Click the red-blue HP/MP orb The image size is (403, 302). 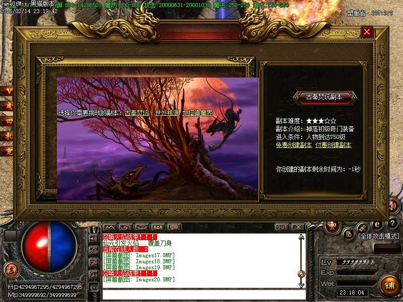49,247
